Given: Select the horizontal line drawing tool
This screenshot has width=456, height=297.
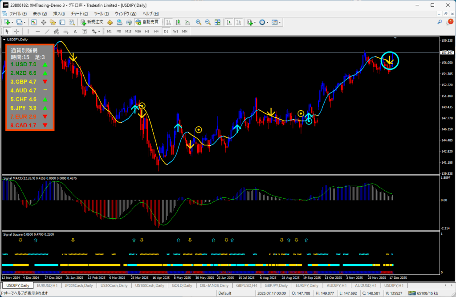Looking at the screenshot, I should coord(37,31).
